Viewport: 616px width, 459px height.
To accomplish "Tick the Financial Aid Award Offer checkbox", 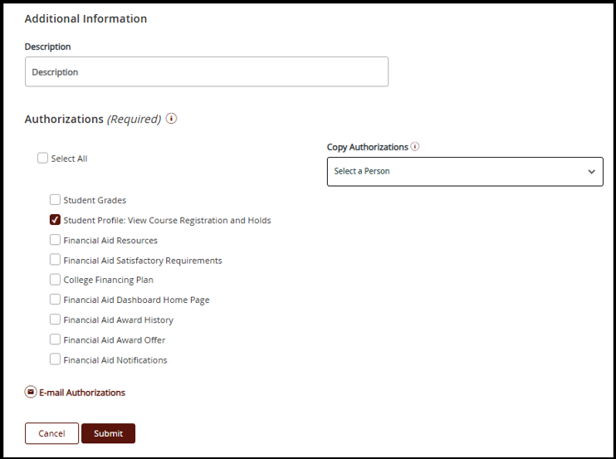I will pos(55,339).
